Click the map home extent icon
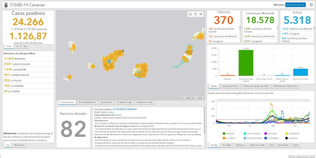 click(190, 14)
